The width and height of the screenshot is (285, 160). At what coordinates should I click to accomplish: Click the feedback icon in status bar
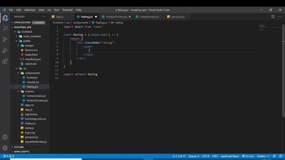[x=274, y=156]
